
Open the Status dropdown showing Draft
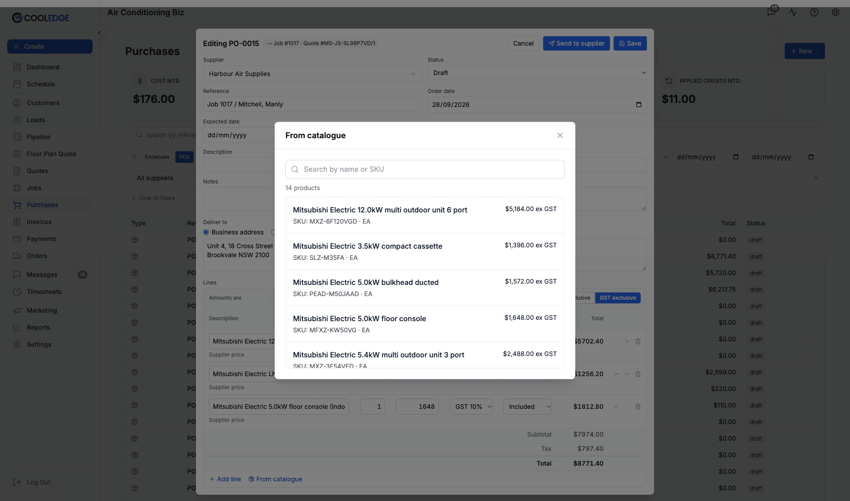click(537, 73)
